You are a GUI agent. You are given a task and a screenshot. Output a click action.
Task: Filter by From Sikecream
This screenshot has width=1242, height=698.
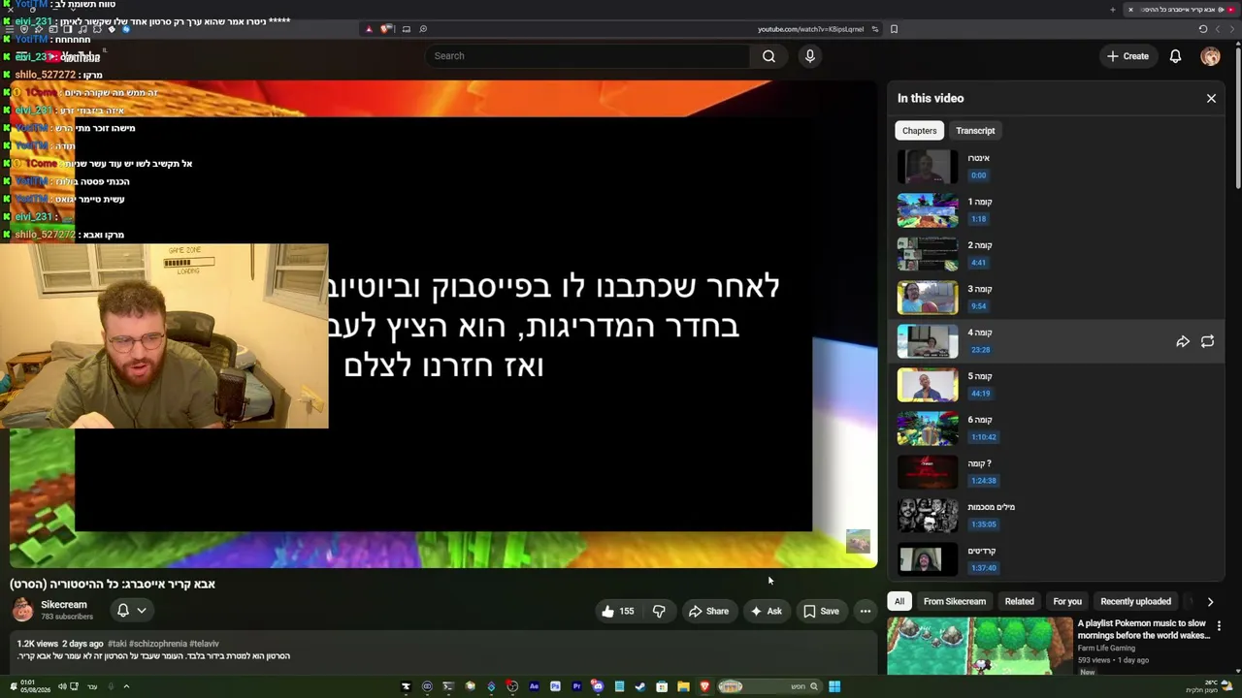[955, 602]
